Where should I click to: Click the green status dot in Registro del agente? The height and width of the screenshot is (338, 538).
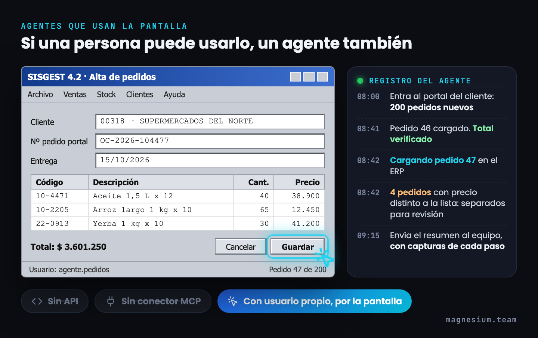(360, 81)
